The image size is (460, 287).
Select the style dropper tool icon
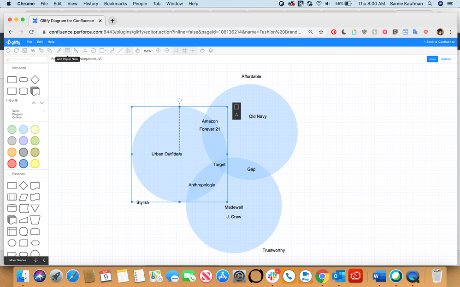(76, 51)
